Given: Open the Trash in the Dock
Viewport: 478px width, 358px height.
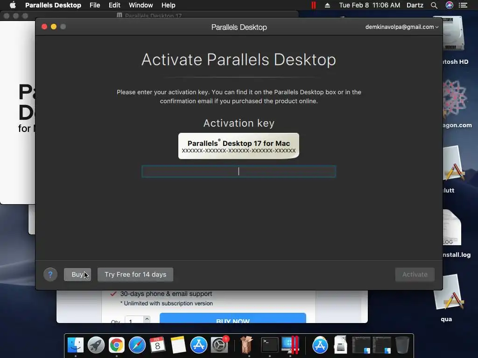Looking at the screenshot, I should pyautogui.click(x=402, y=345).
